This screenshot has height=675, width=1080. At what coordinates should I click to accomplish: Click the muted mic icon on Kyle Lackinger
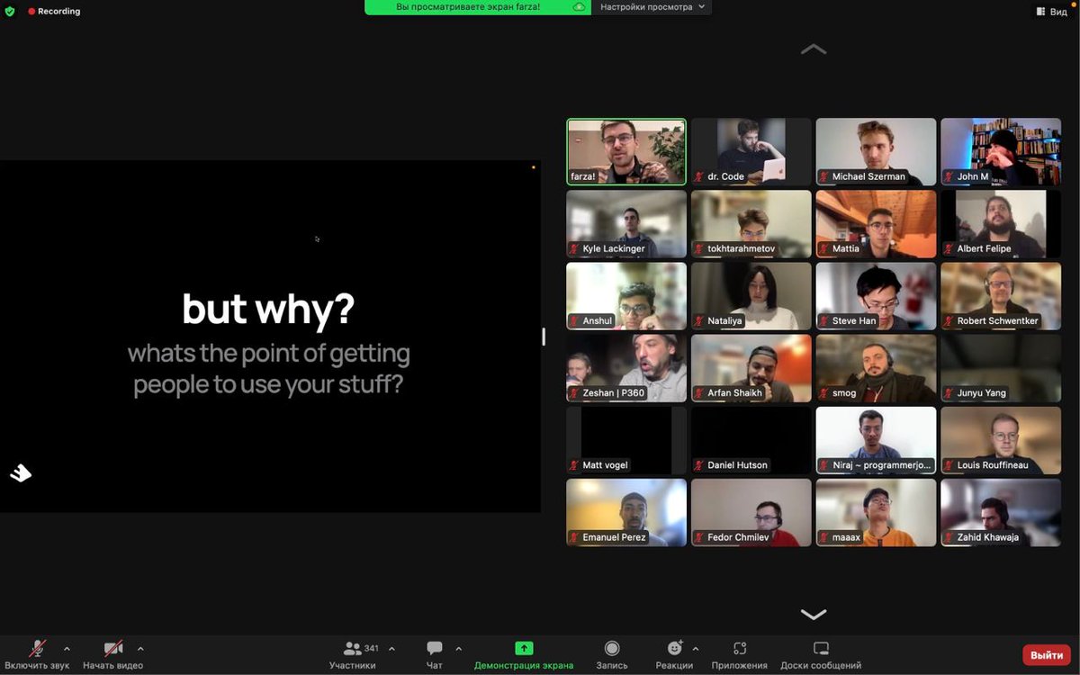574,249
